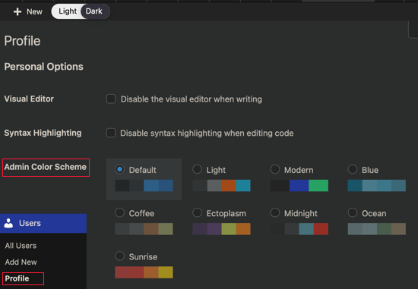Click the plus icon next to New
Screen dimensions: 418x289
point(17,11)
